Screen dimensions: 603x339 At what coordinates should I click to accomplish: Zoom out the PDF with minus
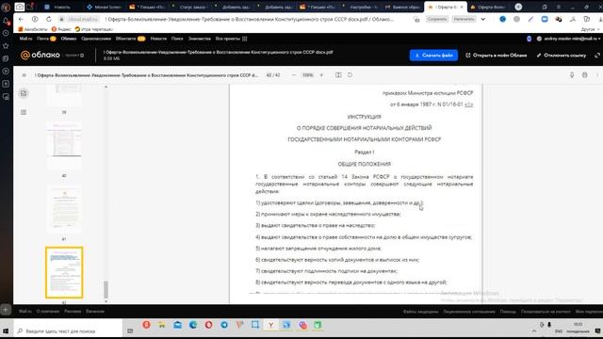(x=294, y=75)
